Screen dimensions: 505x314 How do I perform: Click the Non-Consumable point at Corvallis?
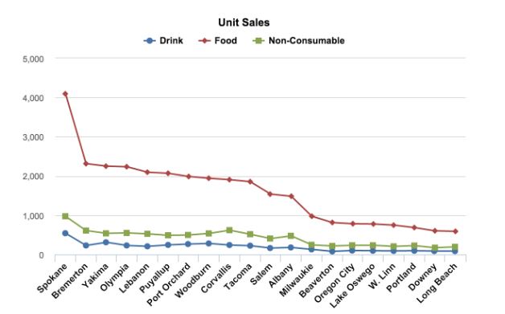(x=229, y=230)
